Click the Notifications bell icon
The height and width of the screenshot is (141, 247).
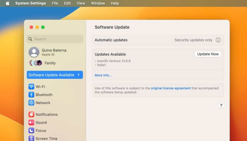pyautogui.click(x=31, y=114)
